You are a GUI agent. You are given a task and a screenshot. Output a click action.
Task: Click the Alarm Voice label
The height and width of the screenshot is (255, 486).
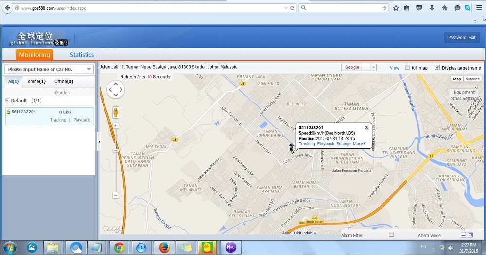429,235
